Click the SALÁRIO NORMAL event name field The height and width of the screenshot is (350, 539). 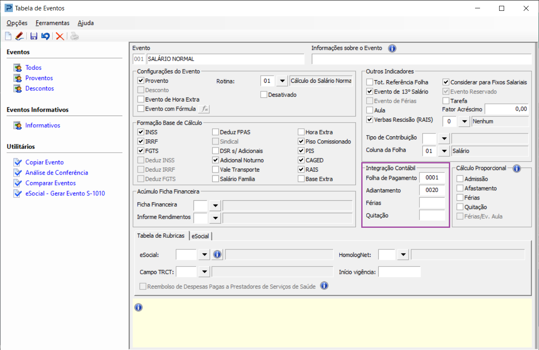[225, 59]
